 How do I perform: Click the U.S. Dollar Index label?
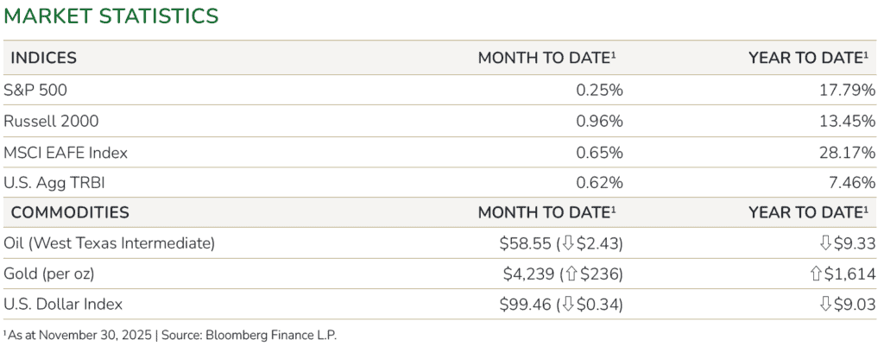click(63, 305)
